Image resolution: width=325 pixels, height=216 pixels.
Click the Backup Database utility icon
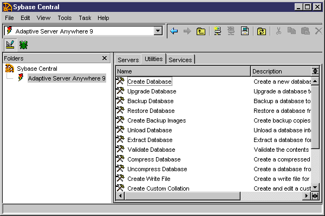click(x=120, y=100)
